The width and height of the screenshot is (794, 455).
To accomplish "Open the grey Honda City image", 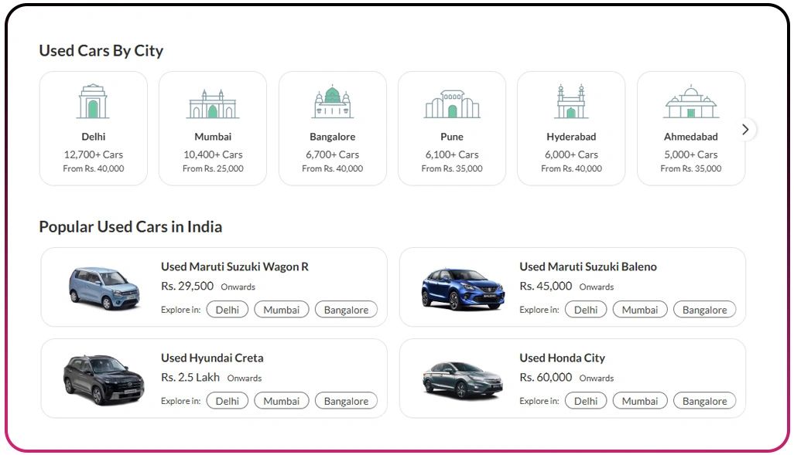I will [x=462, y=379].
